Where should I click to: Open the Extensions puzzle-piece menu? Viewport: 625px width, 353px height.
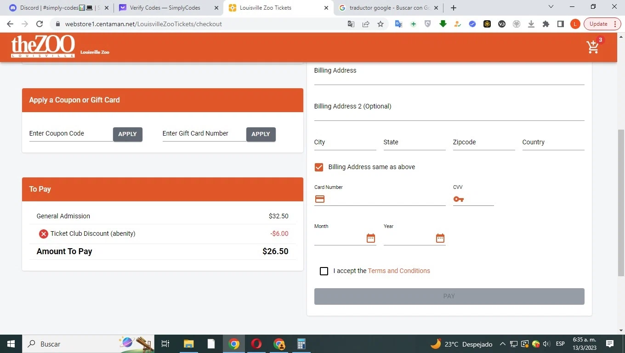coord(546,24)
